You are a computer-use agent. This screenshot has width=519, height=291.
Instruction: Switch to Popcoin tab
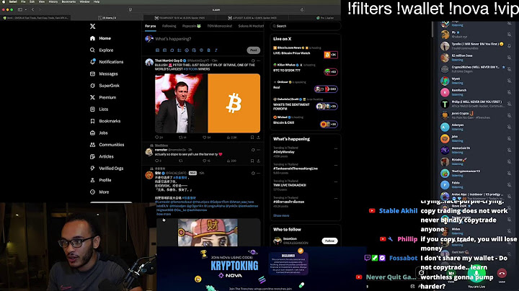(192, 26)
